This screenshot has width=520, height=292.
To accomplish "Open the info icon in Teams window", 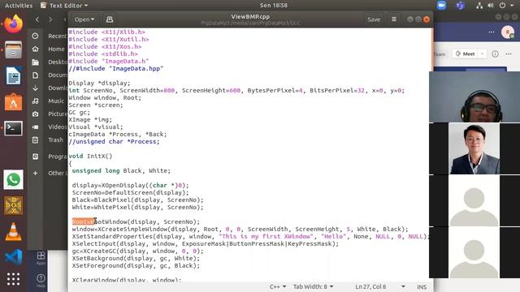I will 495,54.
